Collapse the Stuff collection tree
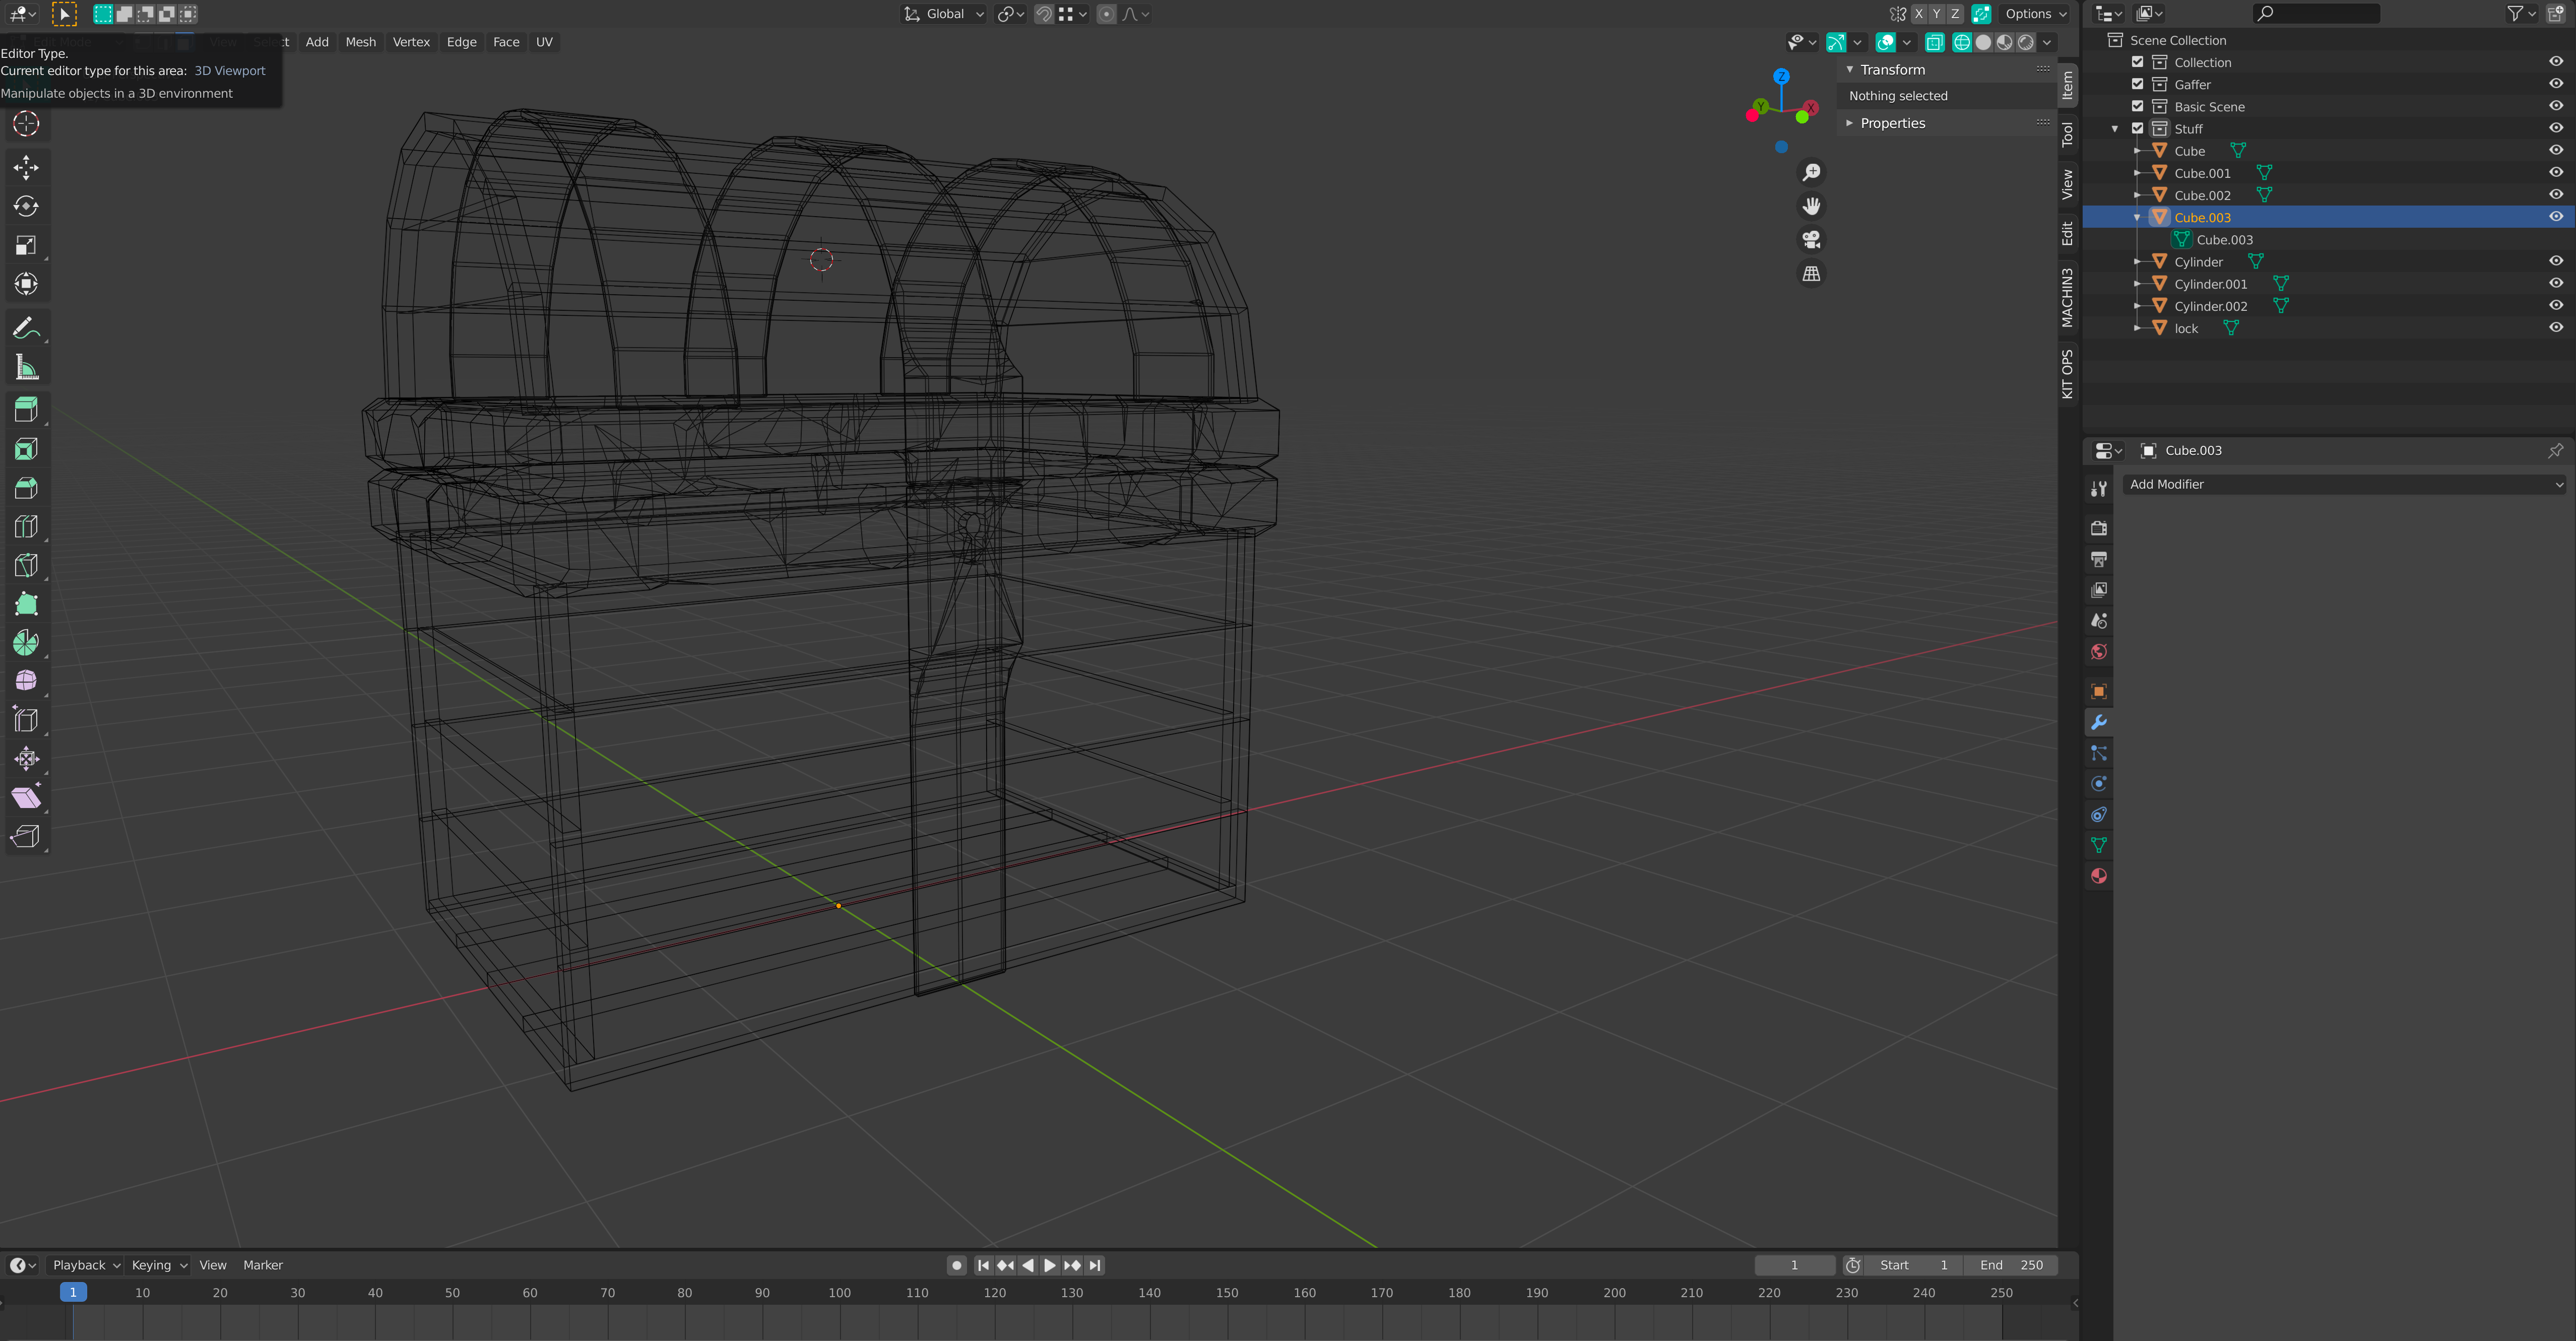This screenshot has width=2576, height=1341. click(x=2114, y=129)
